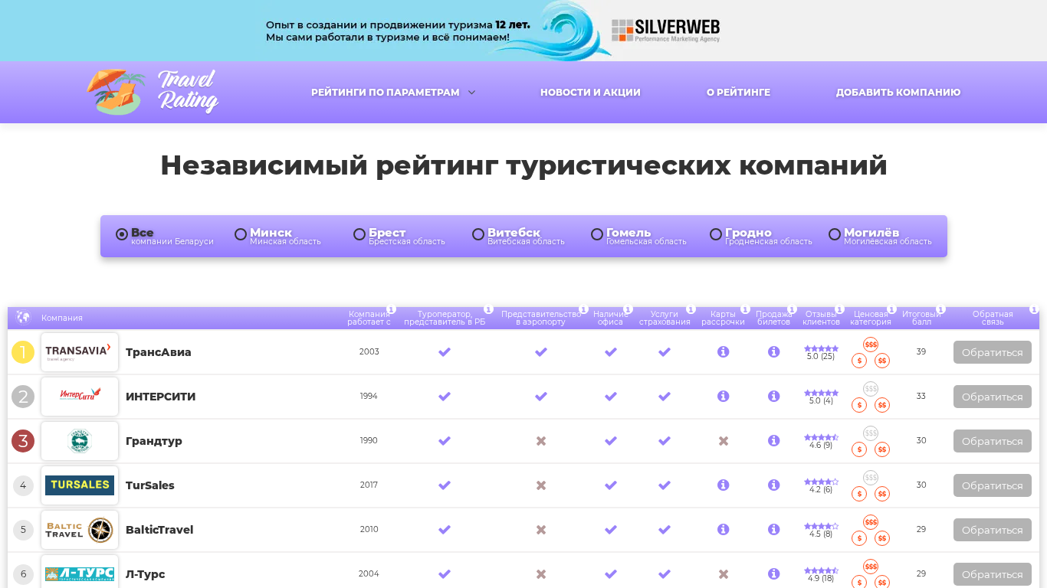This screenshot has width=1047, height=588.
Task: Open 'Рейтинги по параметрам' menu
Action: [386, 93]
